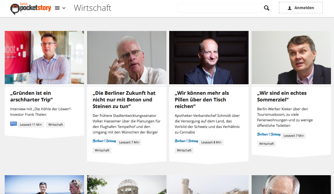Click the Wirtschaft page heading
The image size is (334, 194).
click(x=93, y=8)
